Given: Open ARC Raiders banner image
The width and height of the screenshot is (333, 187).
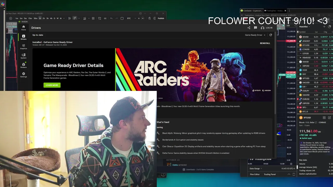Looking at the screenshot, I should coord(194,74).
